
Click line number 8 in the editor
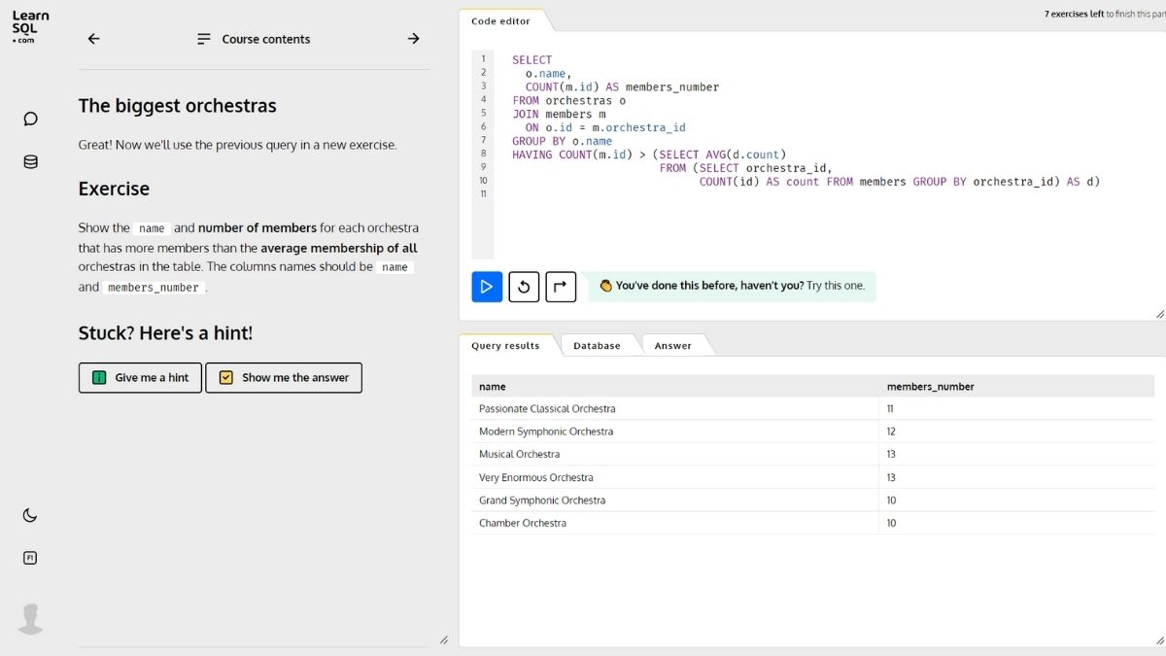tap(483, 154)
